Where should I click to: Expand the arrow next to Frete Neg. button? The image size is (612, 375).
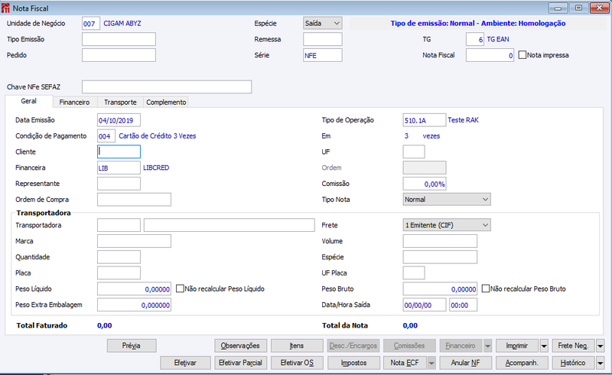(x=601, y=346)
